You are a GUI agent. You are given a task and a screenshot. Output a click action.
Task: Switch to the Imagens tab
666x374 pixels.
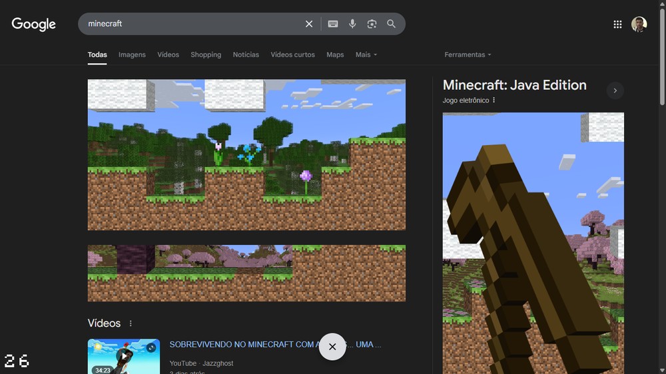[x=132, y=55]
